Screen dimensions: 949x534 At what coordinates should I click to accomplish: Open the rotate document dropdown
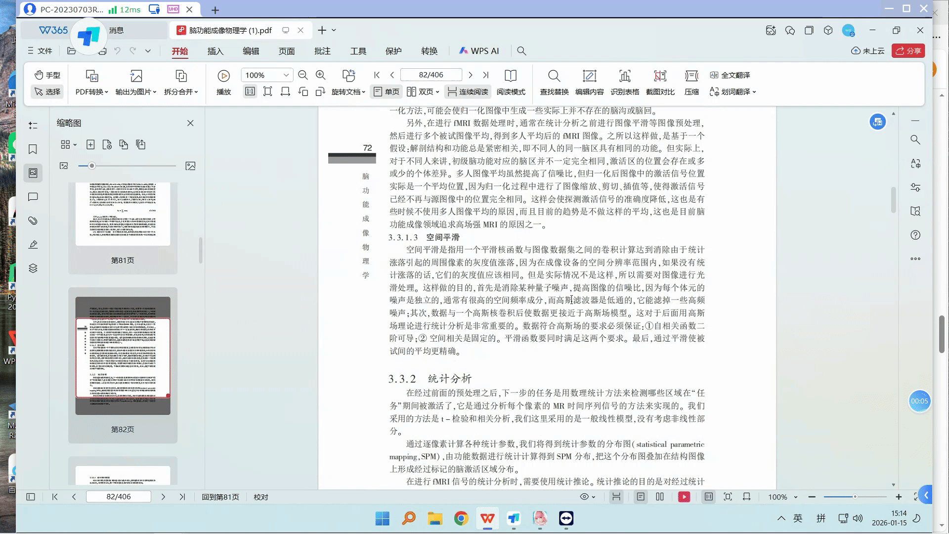tap(348, 92)
